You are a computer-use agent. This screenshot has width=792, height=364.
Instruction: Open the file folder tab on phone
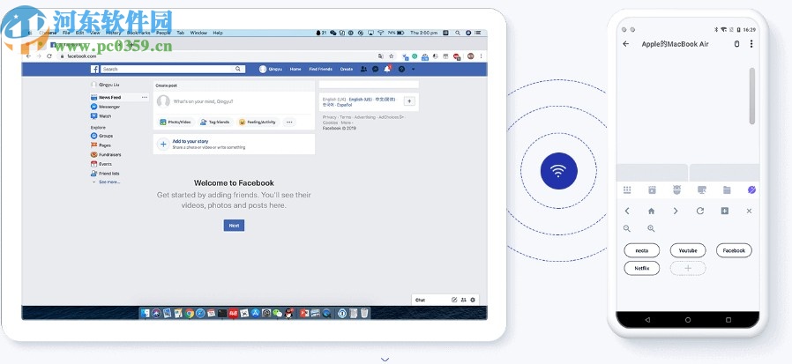point(727,189)
